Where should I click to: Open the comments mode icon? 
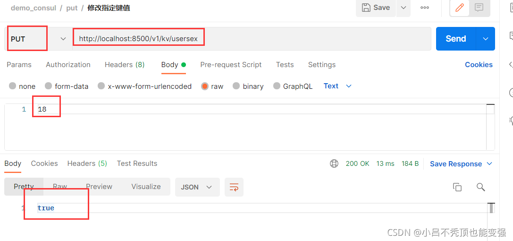click(479, 8)
